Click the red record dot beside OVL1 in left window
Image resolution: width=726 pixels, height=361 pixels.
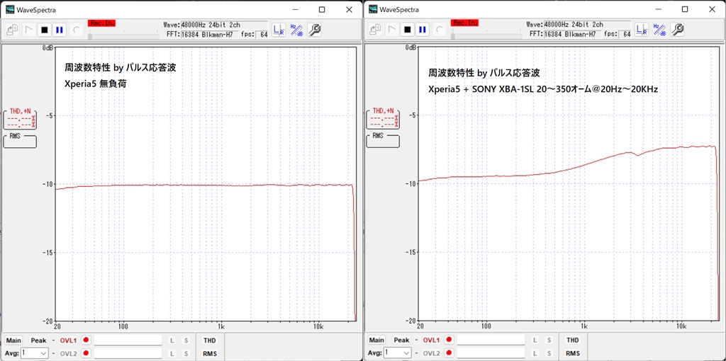coord(86,340)
